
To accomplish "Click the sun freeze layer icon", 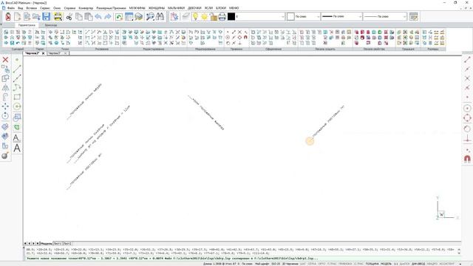I will tap(205, 16).
